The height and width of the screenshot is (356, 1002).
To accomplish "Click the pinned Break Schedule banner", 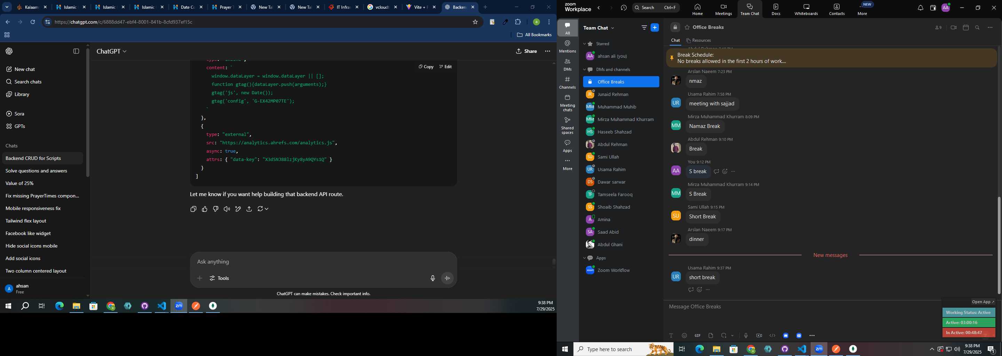I will pos(831,58).
